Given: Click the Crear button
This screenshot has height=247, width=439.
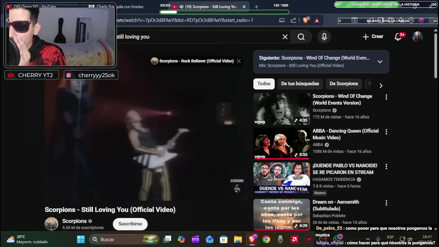Looking at the screenshot, I should click(373, 36).
